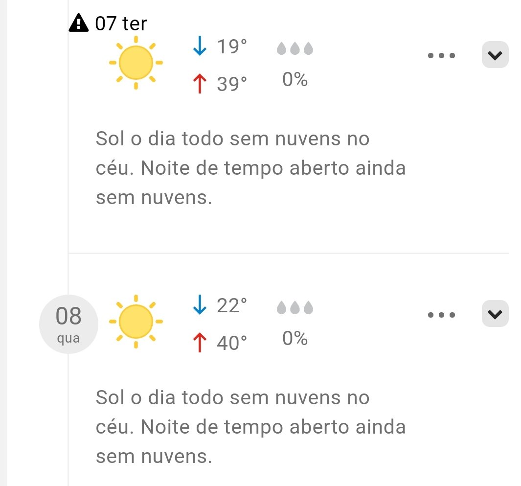This screenshot has height=486, width=521.
Task: Click the red up arrow beside 40°
Action: 200,343
